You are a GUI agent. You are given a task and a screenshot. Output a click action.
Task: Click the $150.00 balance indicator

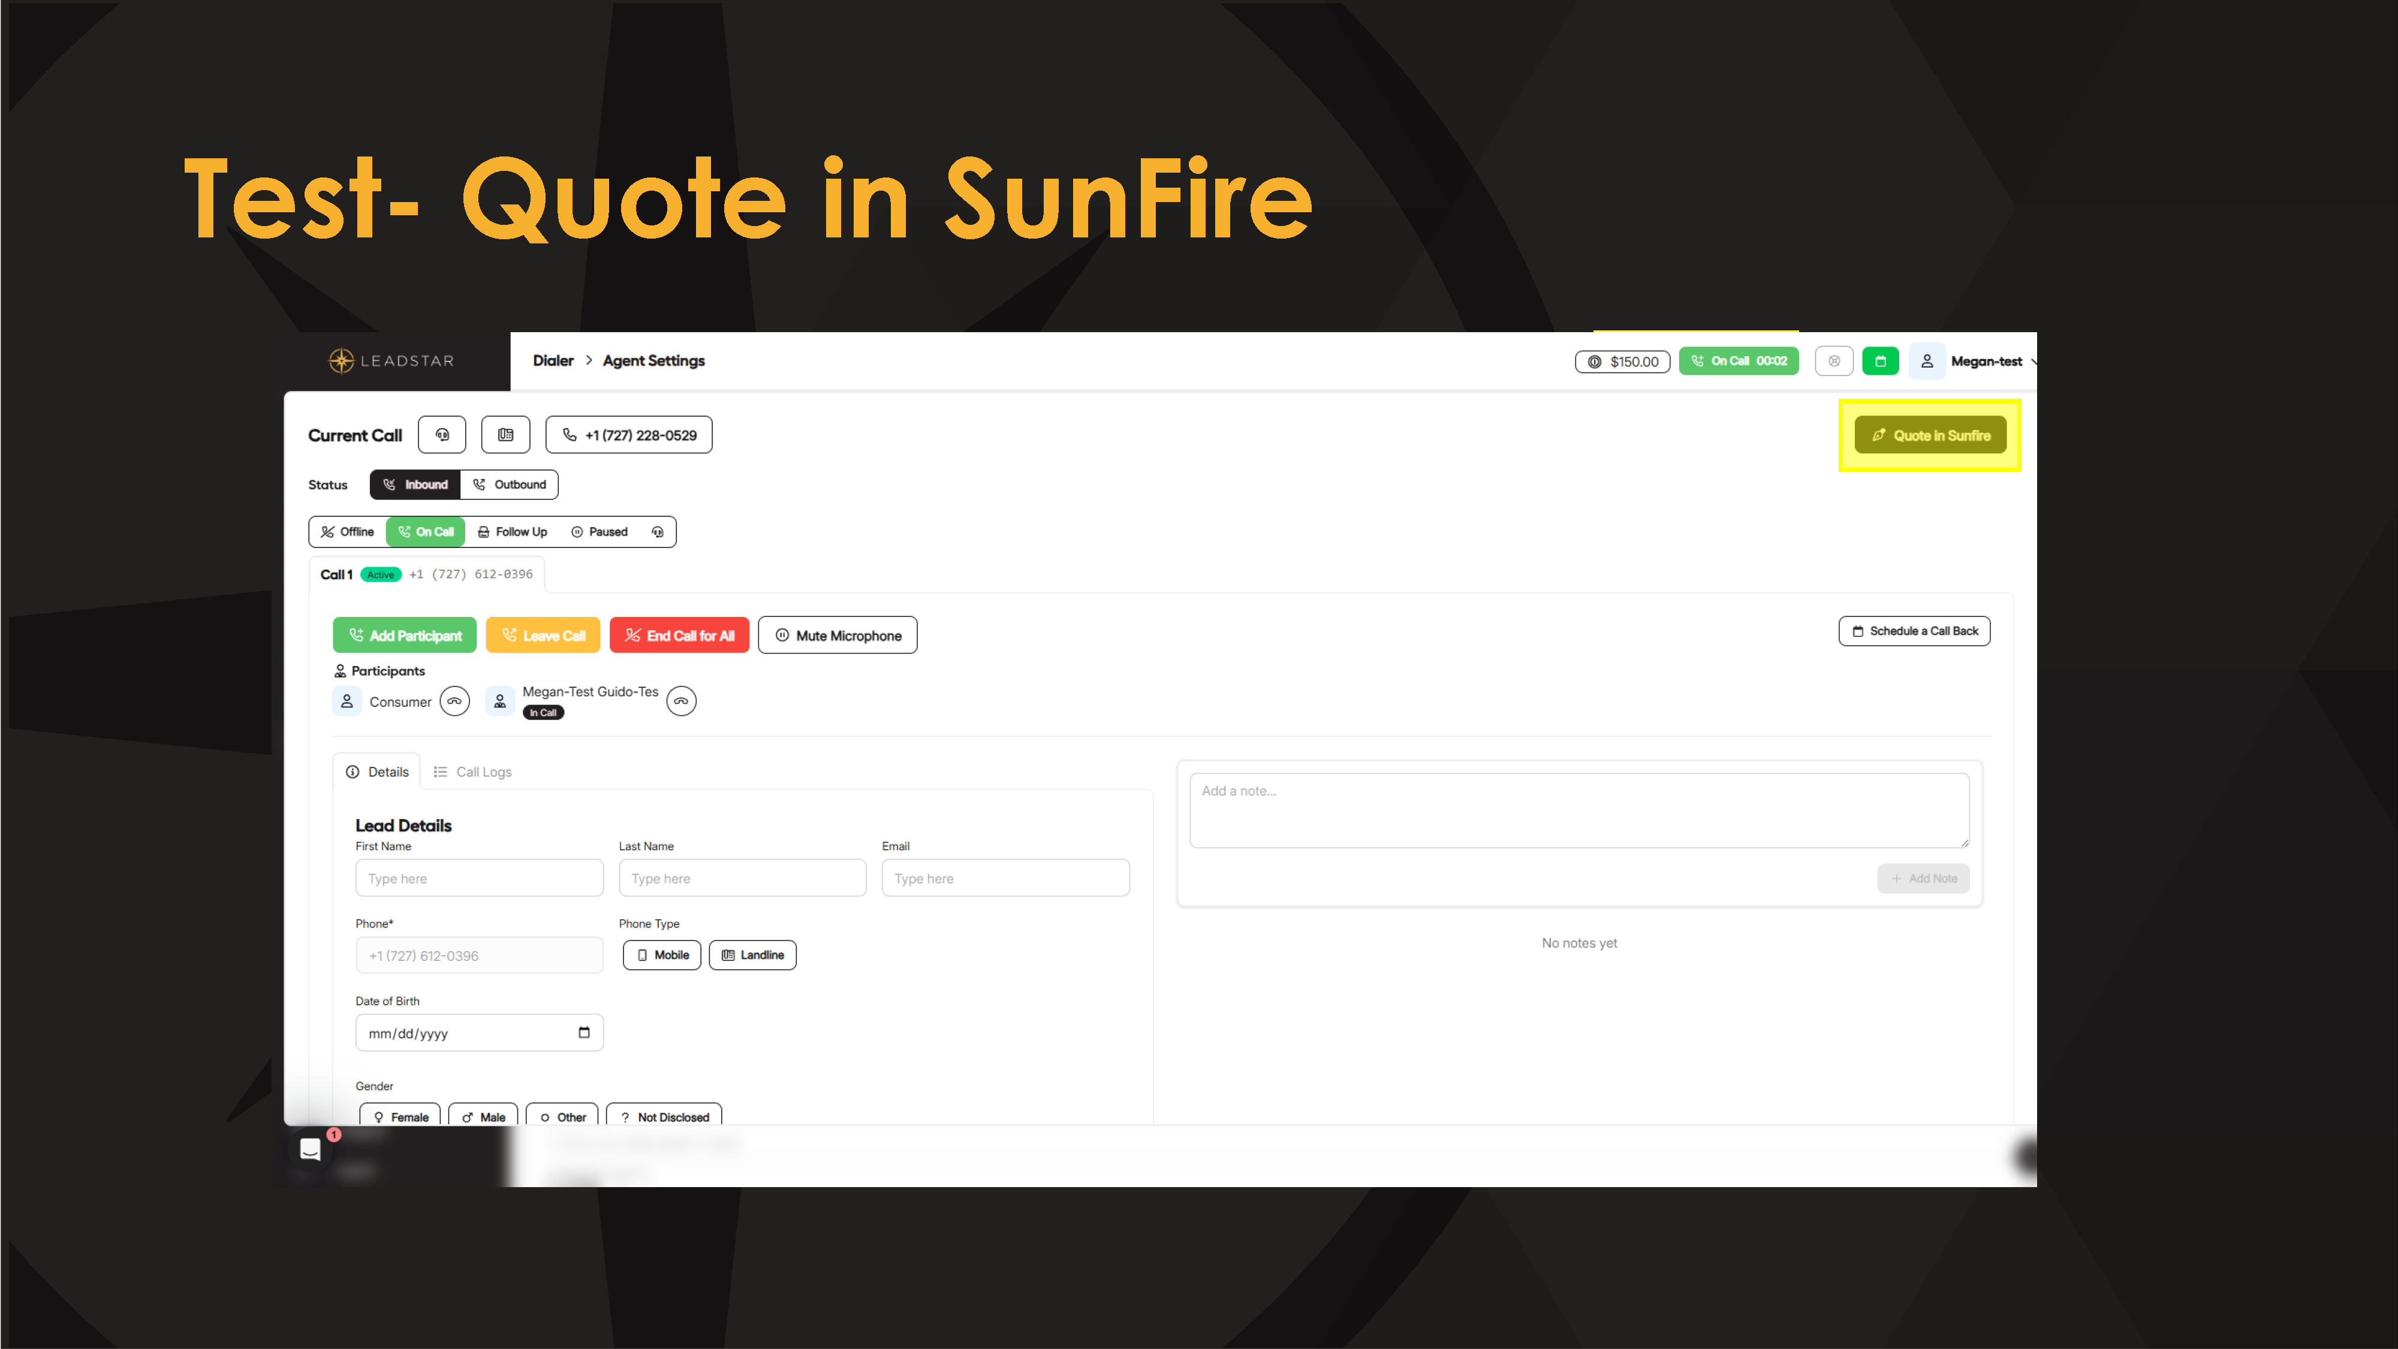pos(1623,361)
